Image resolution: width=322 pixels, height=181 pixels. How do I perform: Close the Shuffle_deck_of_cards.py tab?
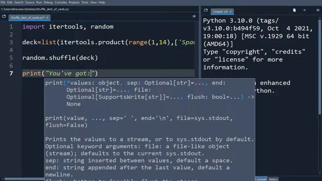(x=47, y=18)
